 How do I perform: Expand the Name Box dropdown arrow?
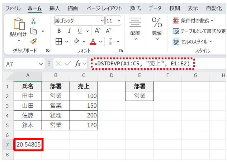[41, 64]
